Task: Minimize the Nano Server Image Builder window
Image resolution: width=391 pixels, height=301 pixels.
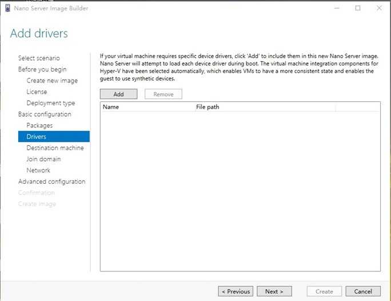Action: click(337, 8)
